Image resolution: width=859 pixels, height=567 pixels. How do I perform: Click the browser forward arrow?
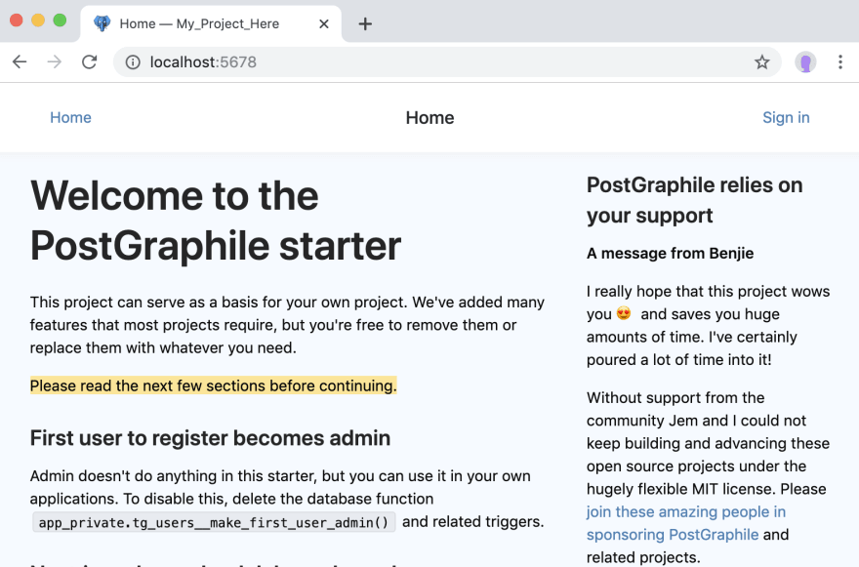pos(55,61)
